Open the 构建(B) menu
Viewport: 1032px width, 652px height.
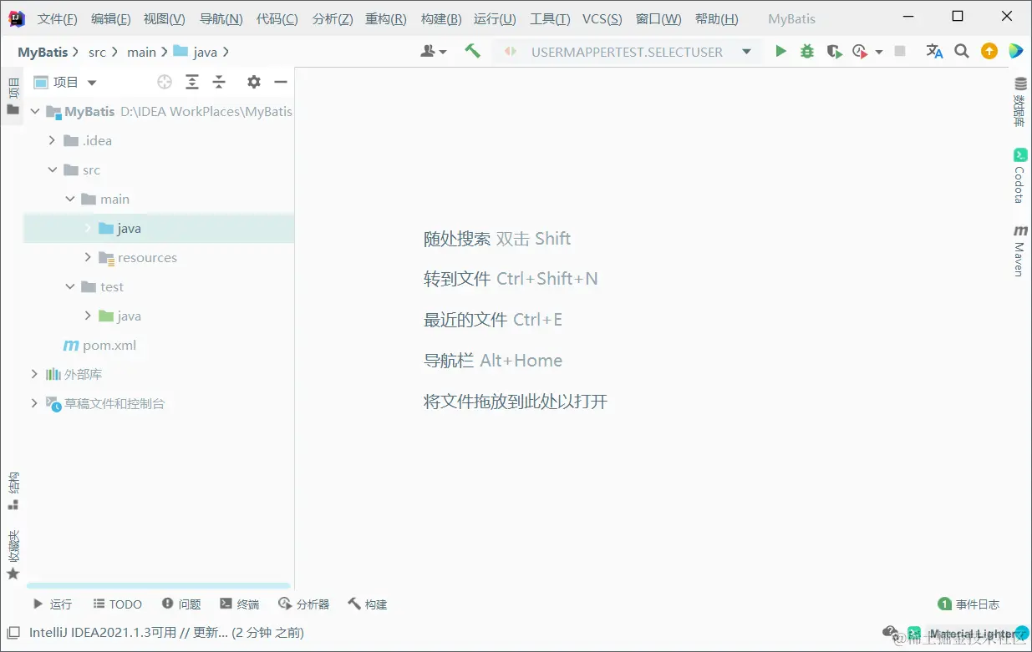click(440, 18)
